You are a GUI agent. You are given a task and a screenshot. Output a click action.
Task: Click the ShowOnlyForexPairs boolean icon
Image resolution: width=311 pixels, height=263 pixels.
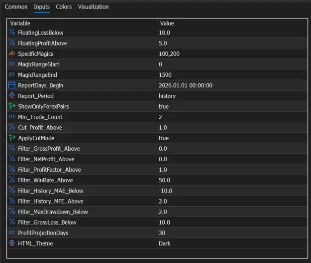click(12, 106)
